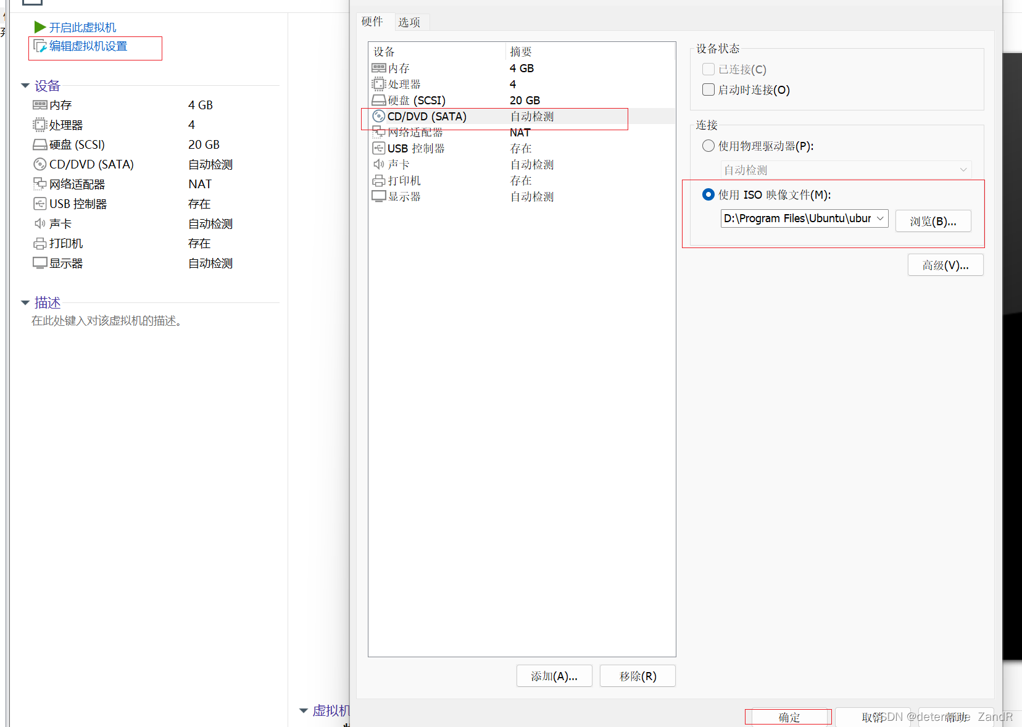This screenshot has width=1022, height=727.
Task: Collapse the 设备 section in left panel
Action: click(x=25, y=86)
